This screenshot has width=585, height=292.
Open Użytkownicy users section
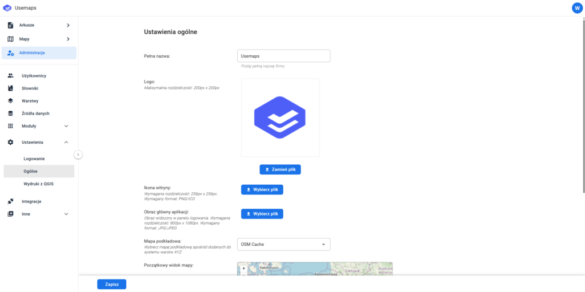34,76
